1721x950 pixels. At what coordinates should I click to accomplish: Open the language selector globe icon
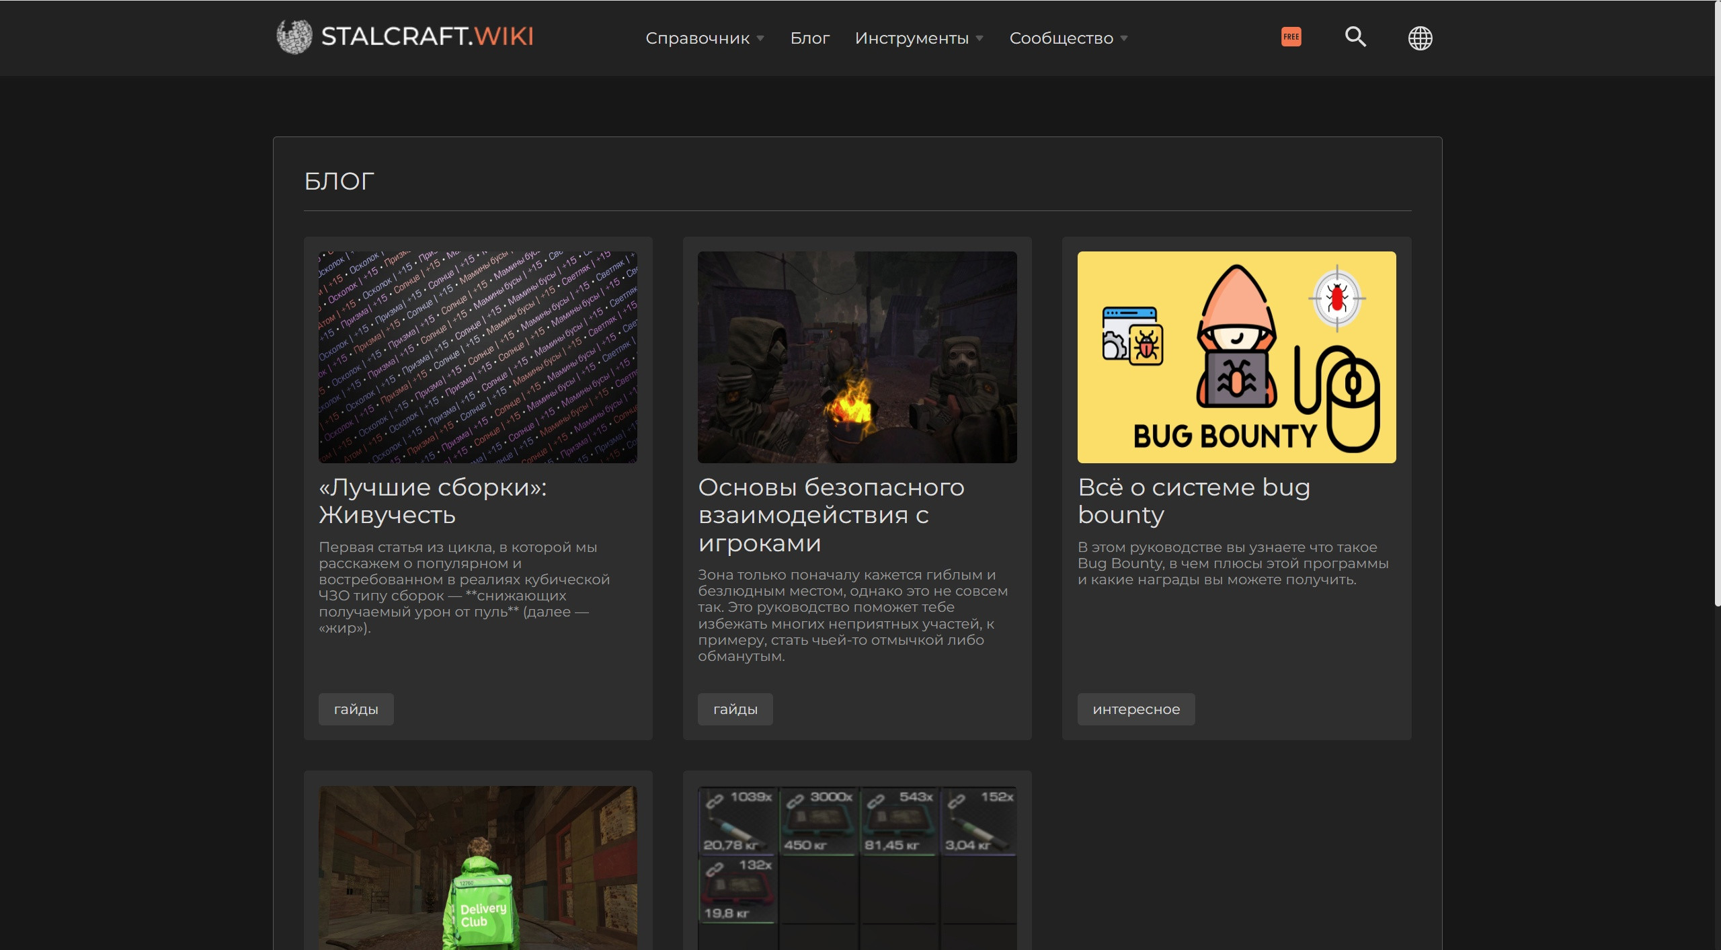pos(1420,38)
